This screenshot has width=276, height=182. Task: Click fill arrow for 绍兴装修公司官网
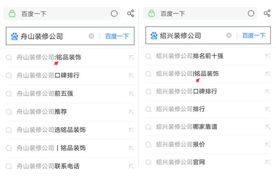(x=268, y=162)
